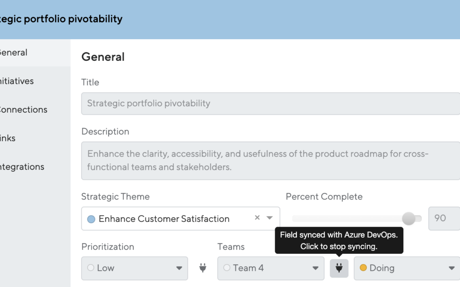This screenshot has height=287, width=460.
Task: Stop syncing the Teams field with Azure DevOps
Action: [339, 268]
